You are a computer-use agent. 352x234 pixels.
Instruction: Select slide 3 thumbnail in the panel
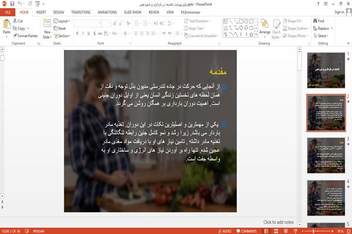pyautogui.click(x=326, y=155)
